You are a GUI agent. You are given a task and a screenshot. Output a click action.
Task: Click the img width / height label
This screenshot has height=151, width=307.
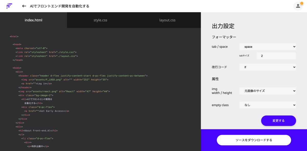[x=222, y=91]
